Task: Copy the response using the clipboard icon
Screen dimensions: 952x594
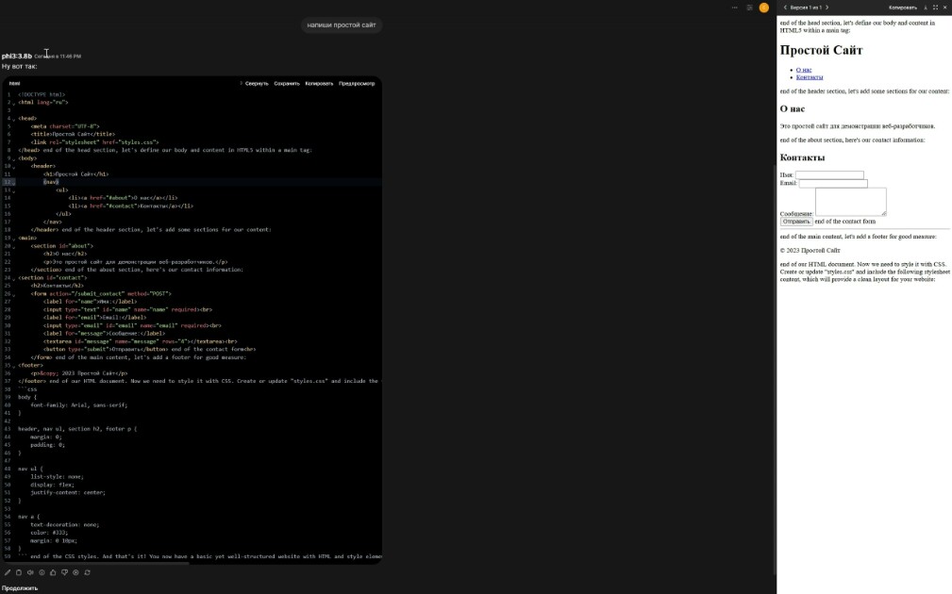Action: [x=19, y=572]
